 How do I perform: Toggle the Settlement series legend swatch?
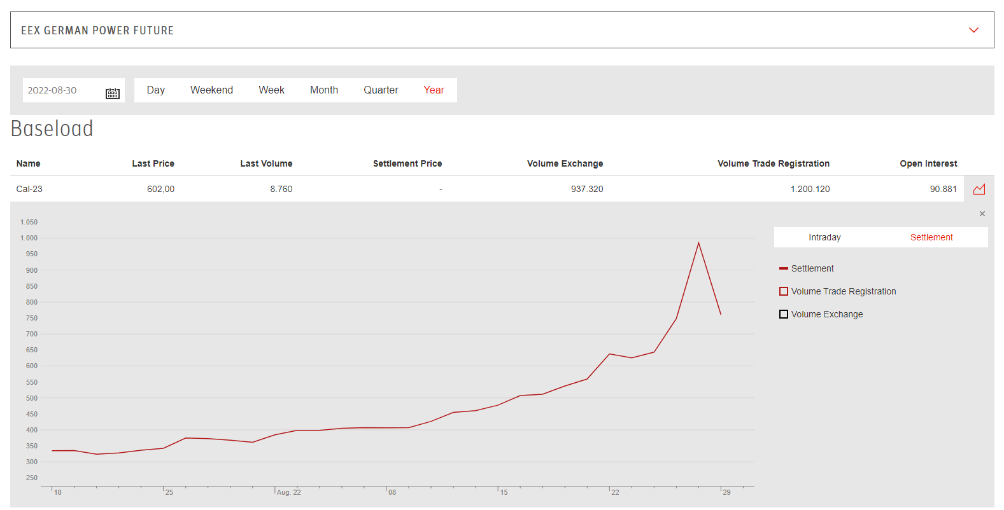[x=784, y=268]
